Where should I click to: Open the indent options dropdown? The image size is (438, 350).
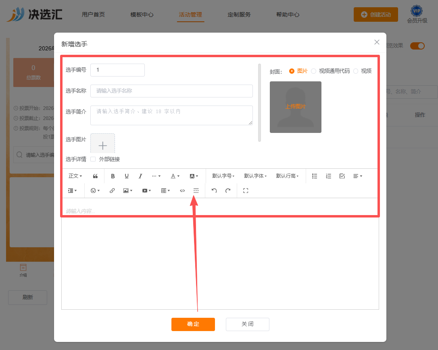tap(72, 191)
